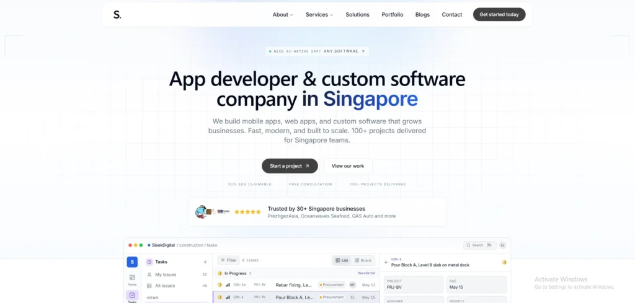Click the plus icon beside Tasks heading
Viewport: 635px width, 303px height.
[205, 262]
